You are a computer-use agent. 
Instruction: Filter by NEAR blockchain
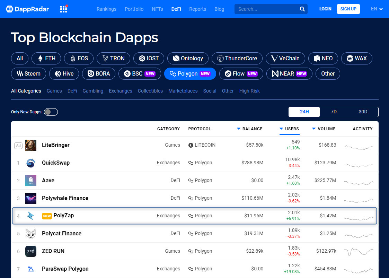click(x=289, y=74)
